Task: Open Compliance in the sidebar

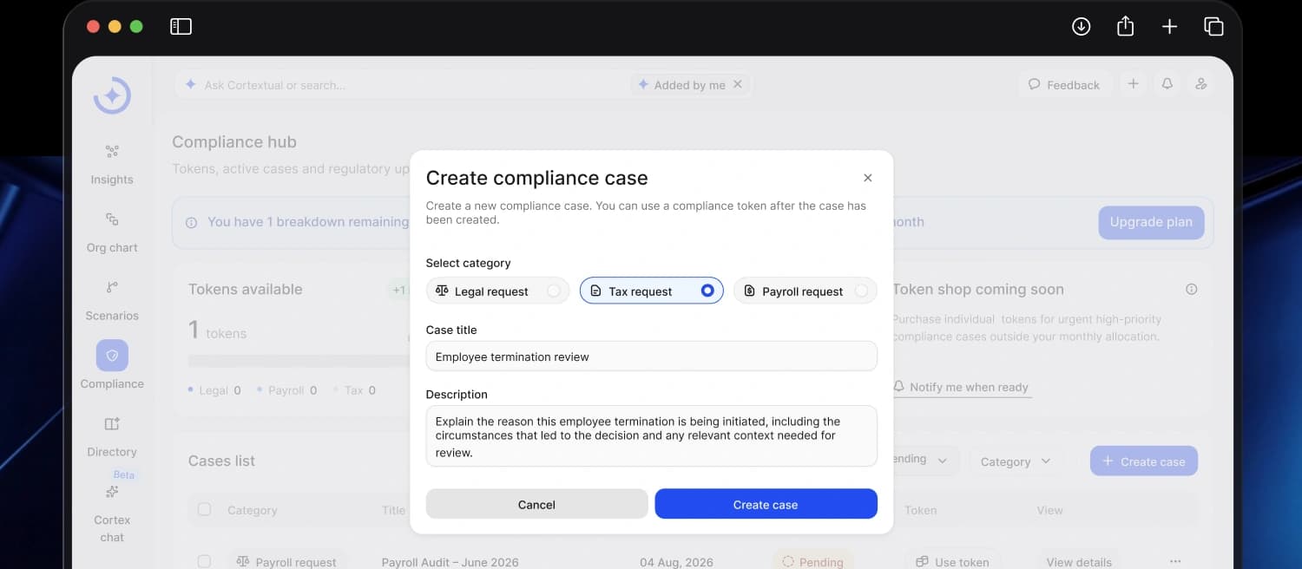Action: click(112, 365)
